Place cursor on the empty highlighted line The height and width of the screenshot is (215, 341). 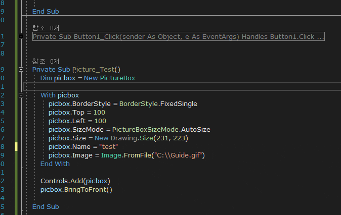coord(182,87)
